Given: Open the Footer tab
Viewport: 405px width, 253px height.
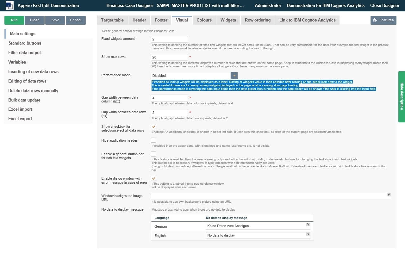Looking at the screenshot, I should 161,20.
